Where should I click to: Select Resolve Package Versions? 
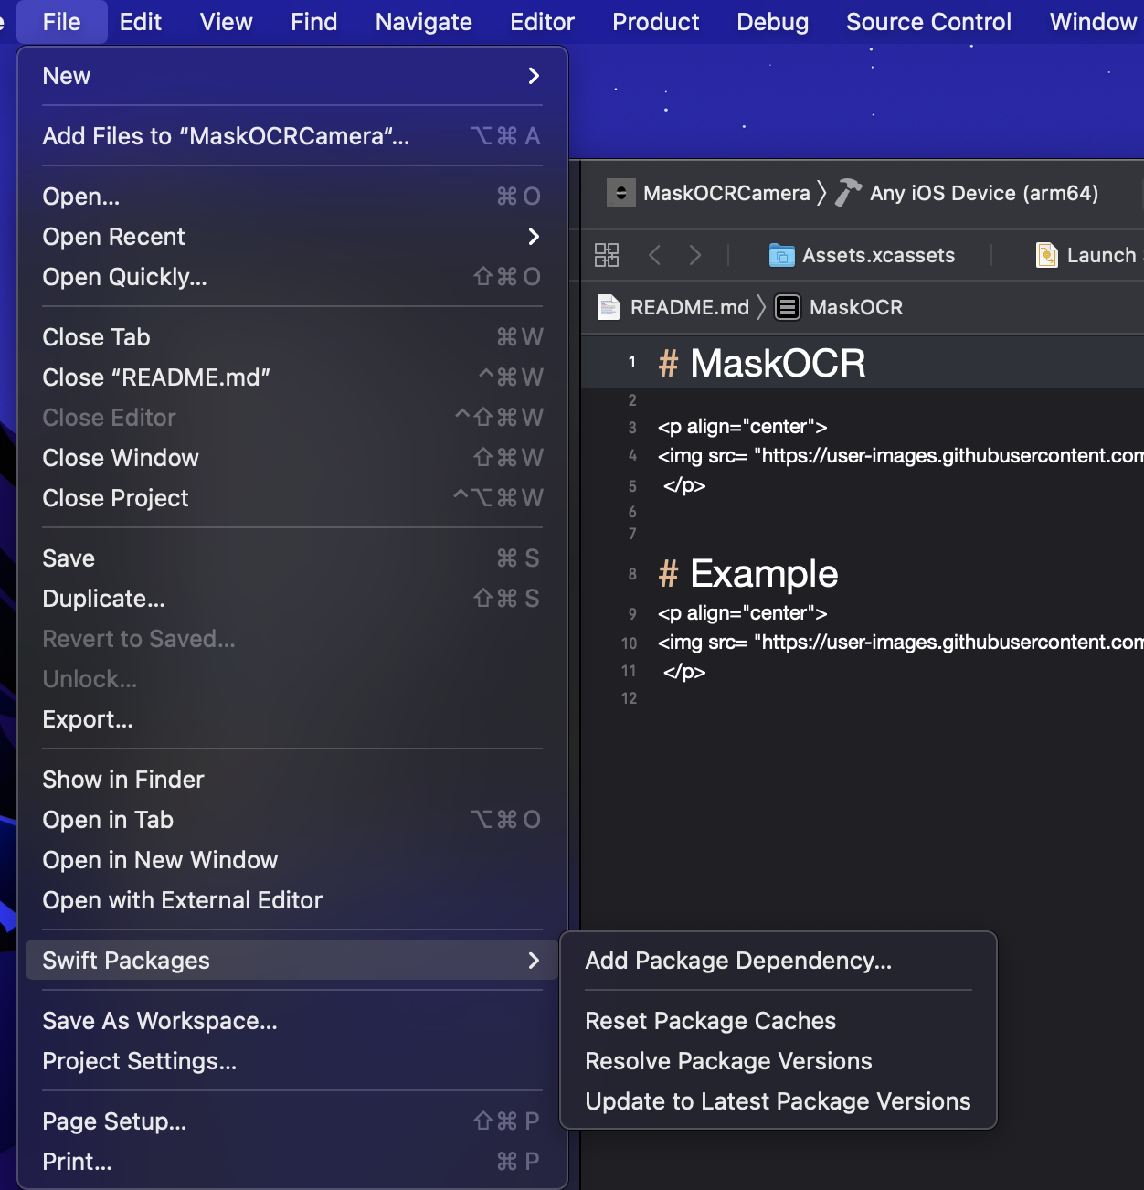click(x=728, y=1061)
